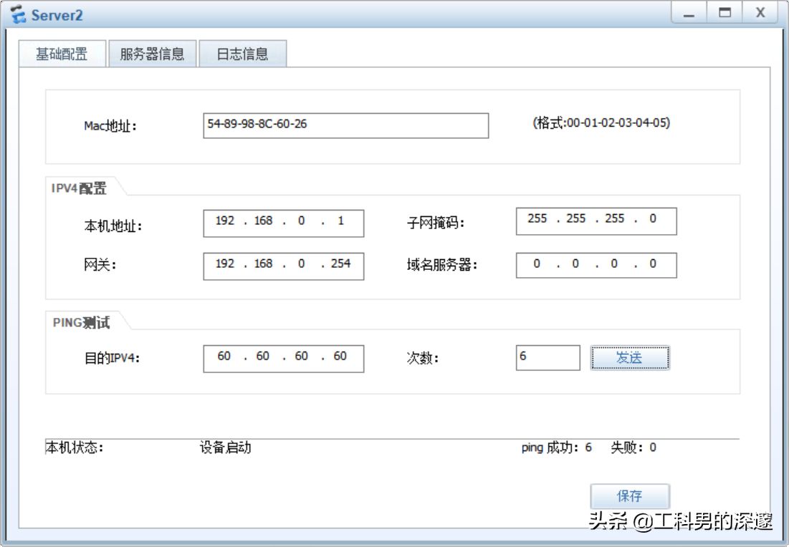Click the 失败: 0 status text
The image size is (789, 547).
(633, 447)
